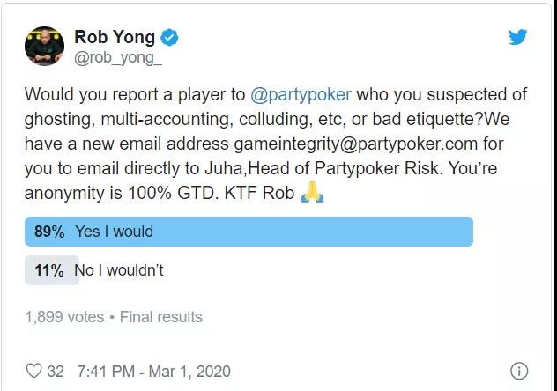Click the praying hands emoji
This screenshot has width=557, height=391.
pyautogui.click(x=312, y=192)
